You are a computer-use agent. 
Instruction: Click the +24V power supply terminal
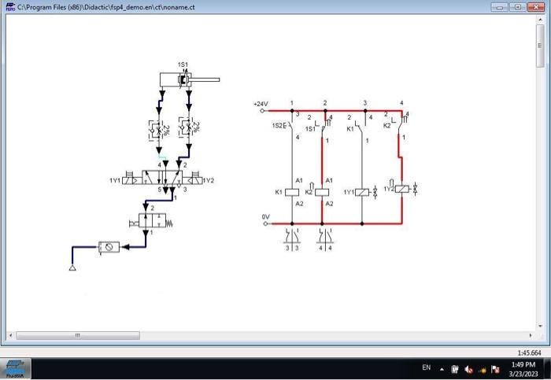click(x=262, y=111)
